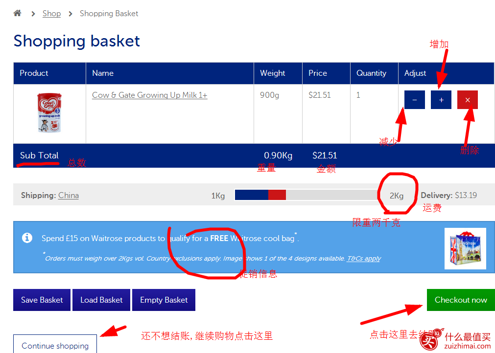Click the Shopping Basket breadcrumb text
The image size is (495, 353).
109,14
